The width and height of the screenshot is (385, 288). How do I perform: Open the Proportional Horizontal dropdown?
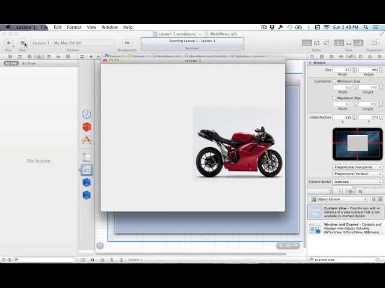tap(357, 167)
